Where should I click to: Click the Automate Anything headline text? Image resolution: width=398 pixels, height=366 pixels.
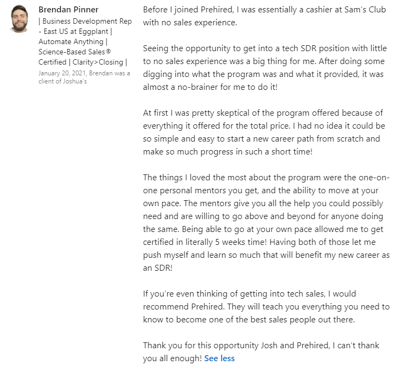pos(72,41)
